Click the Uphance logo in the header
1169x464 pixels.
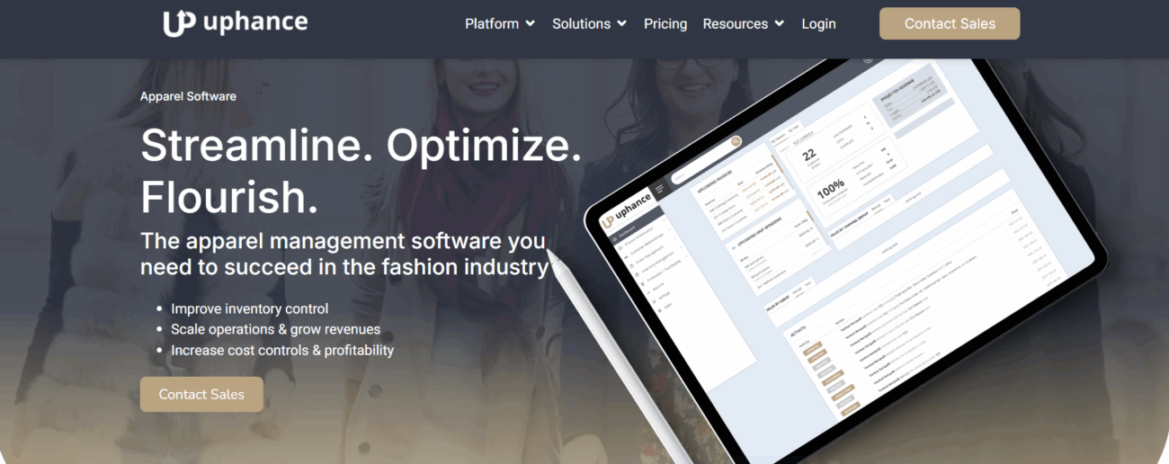[x=235, y=23]
